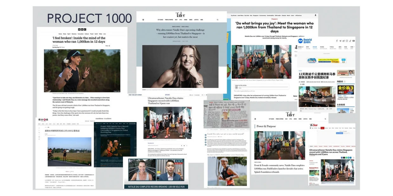Click the 头条新闻 heading in the 8world sidebar
The height and width of the screenshot is (196, 393).
click(x=341, y=104)
